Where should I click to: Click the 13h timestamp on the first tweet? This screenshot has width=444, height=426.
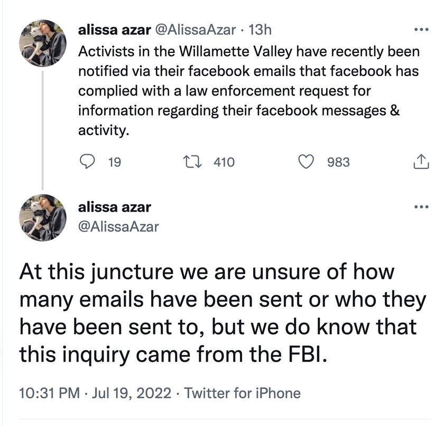259,30
